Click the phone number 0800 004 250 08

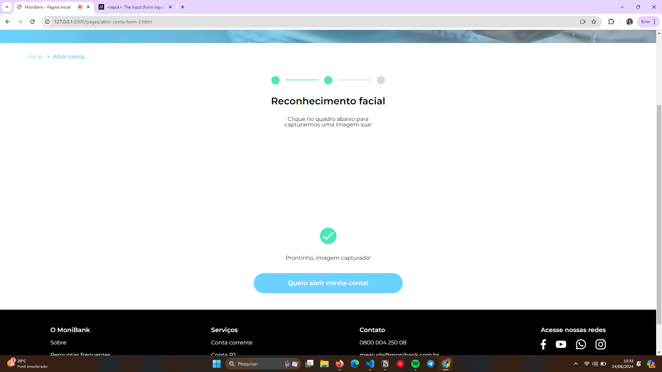383,342
